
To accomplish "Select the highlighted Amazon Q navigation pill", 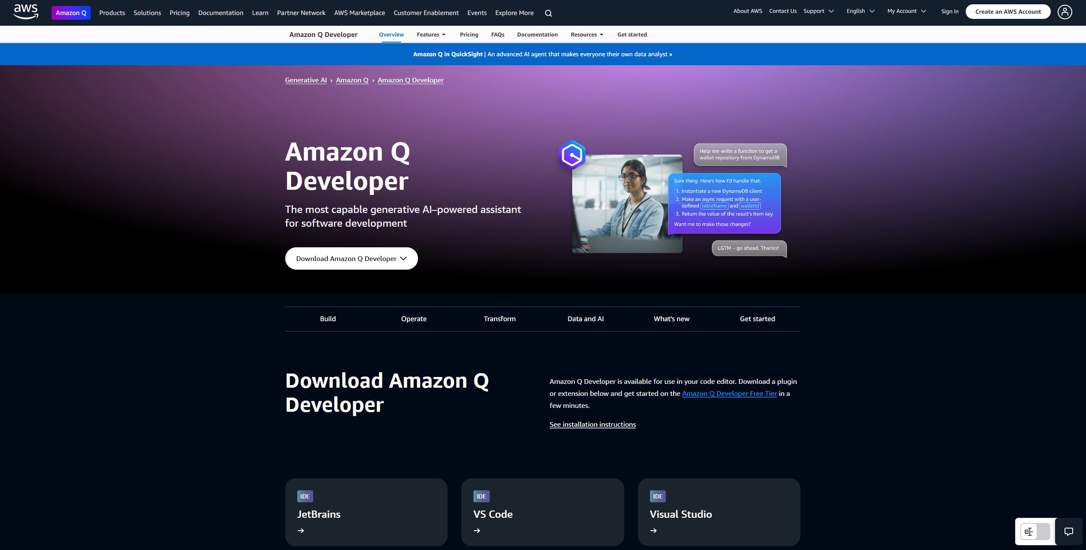I will (x=71, y=12).
